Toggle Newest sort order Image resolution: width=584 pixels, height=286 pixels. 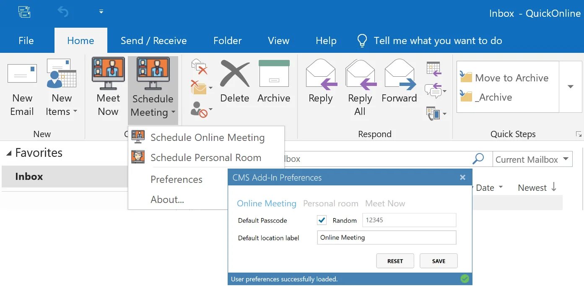(537, 187)
